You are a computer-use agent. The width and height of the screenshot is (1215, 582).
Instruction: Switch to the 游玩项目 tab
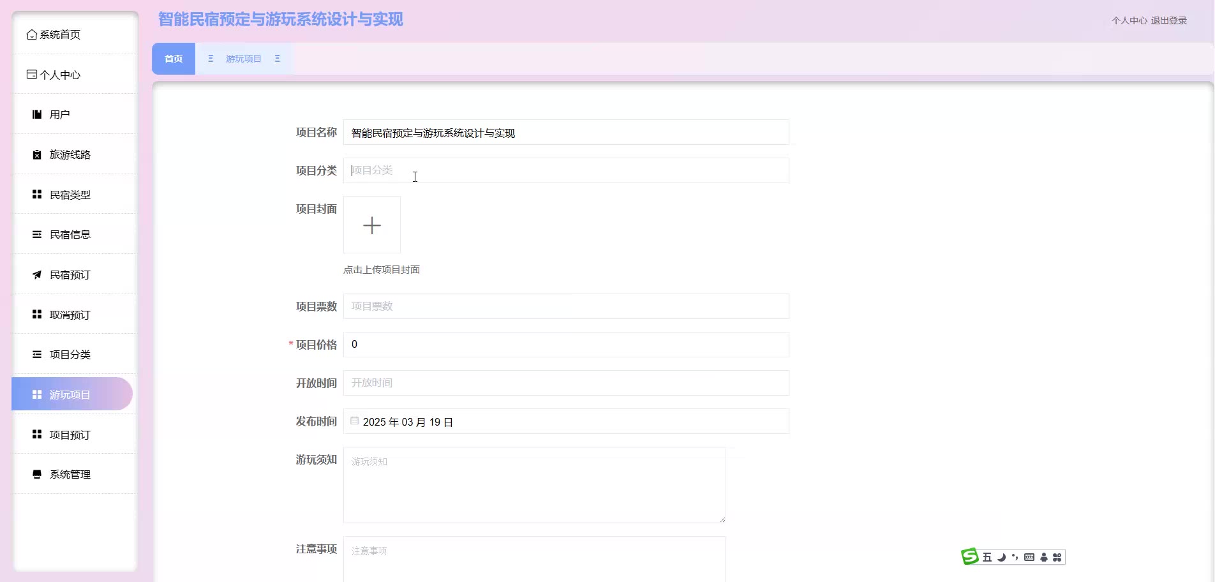[x=244, y=59]
